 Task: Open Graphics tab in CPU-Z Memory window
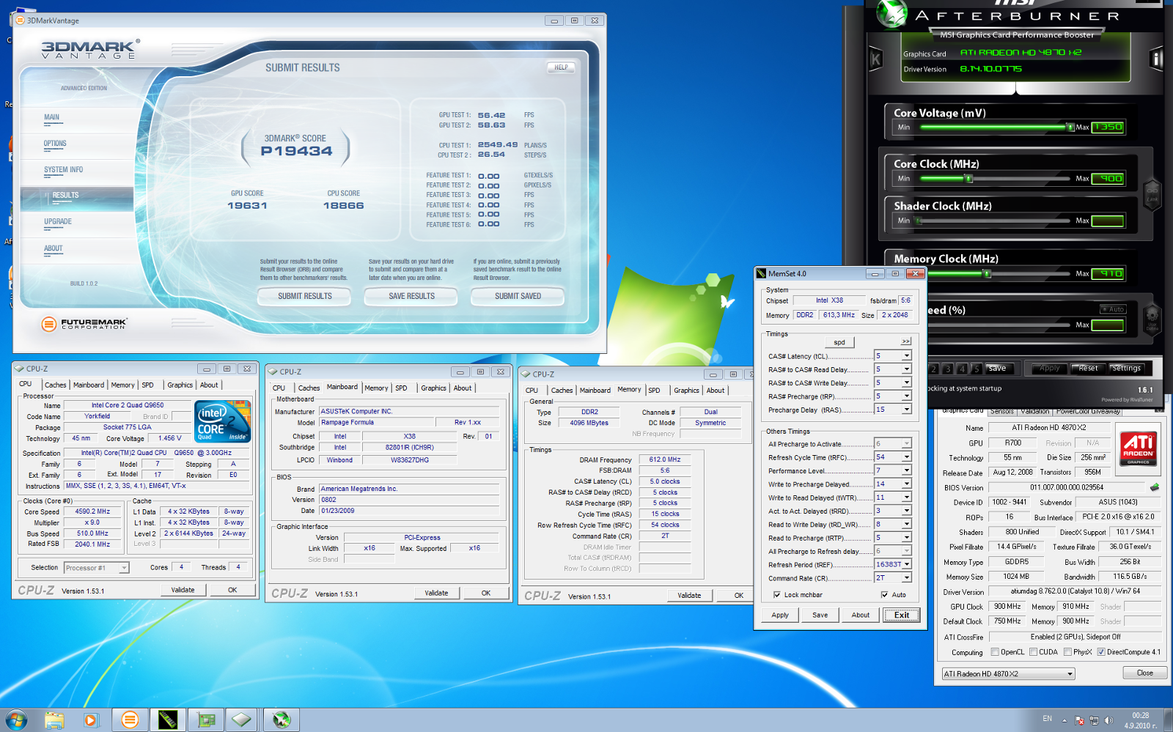tap(686, 391)
